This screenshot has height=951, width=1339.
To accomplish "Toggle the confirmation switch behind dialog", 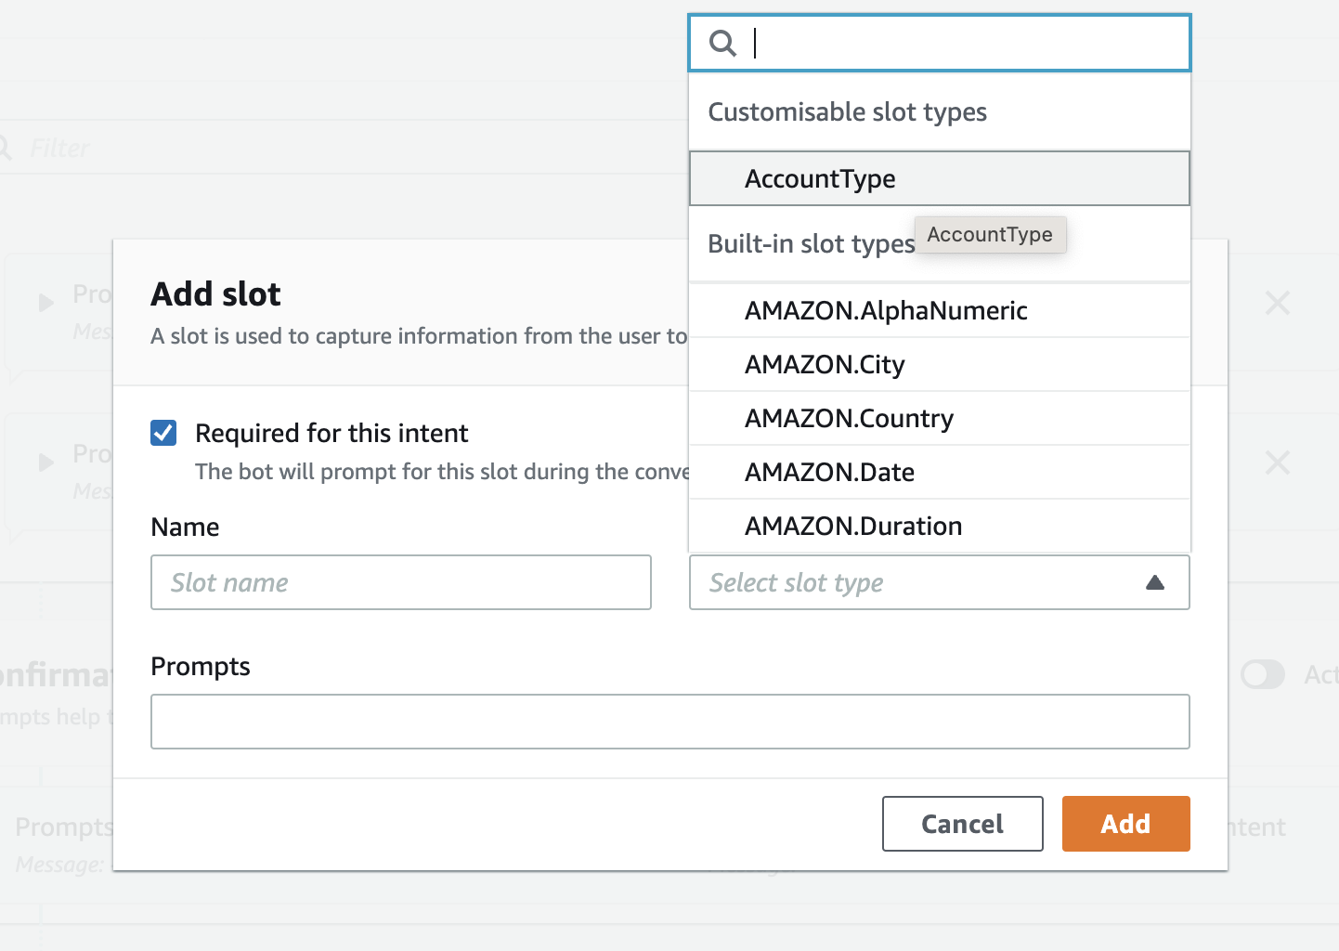I will (x=1263, y=674).
